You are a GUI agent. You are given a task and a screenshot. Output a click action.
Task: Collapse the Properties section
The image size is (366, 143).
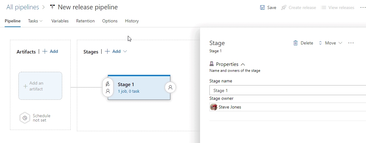(x=243, y=64)
